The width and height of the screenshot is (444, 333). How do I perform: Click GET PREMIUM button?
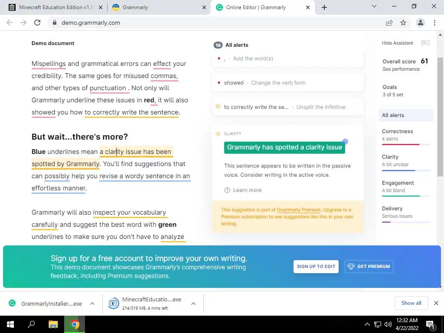[369, 267]
